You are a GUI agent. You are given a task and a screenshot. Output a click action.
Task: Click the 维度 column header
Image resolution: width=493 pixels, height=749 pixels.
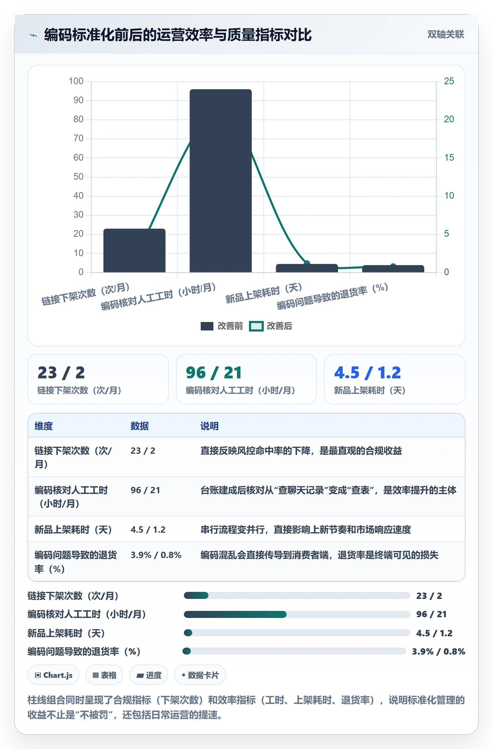44,426
